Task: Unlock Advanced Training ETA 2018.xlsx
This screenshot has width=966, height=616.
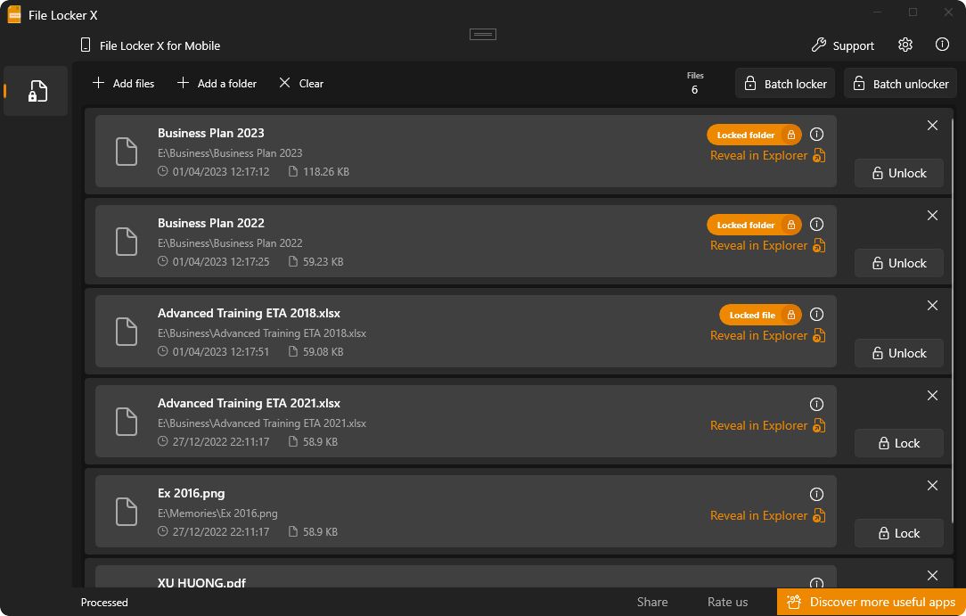Action: [899, 353]
